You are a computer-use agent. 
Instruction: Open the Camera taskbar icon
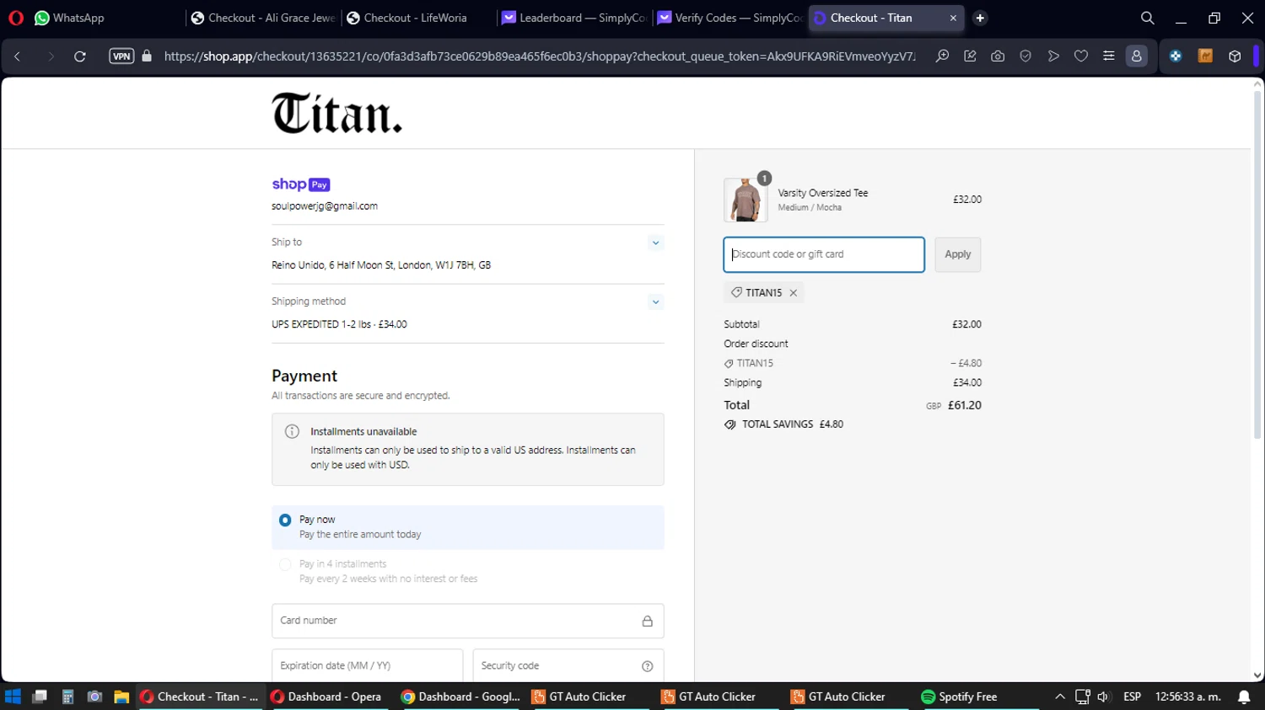[94, 697]
